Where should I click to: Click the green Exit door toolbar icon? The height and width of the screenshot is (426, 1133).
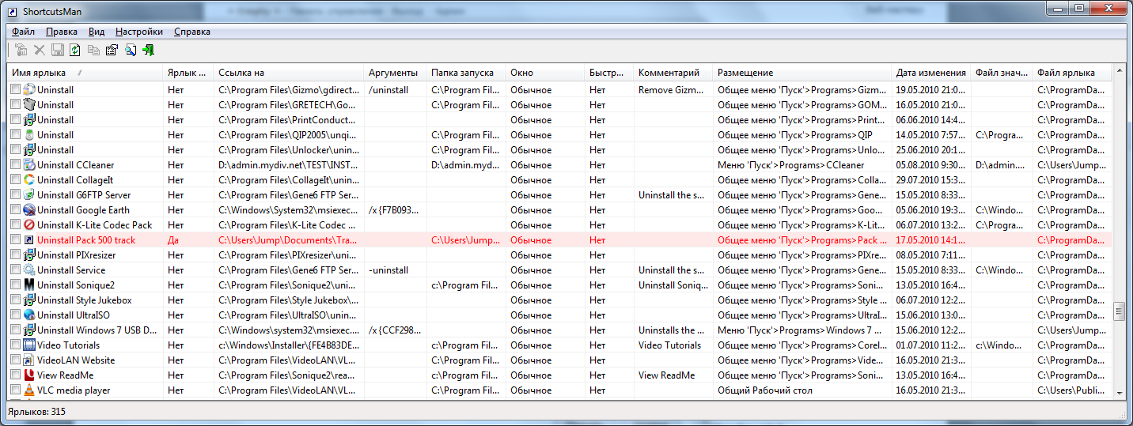pos(148,50)
